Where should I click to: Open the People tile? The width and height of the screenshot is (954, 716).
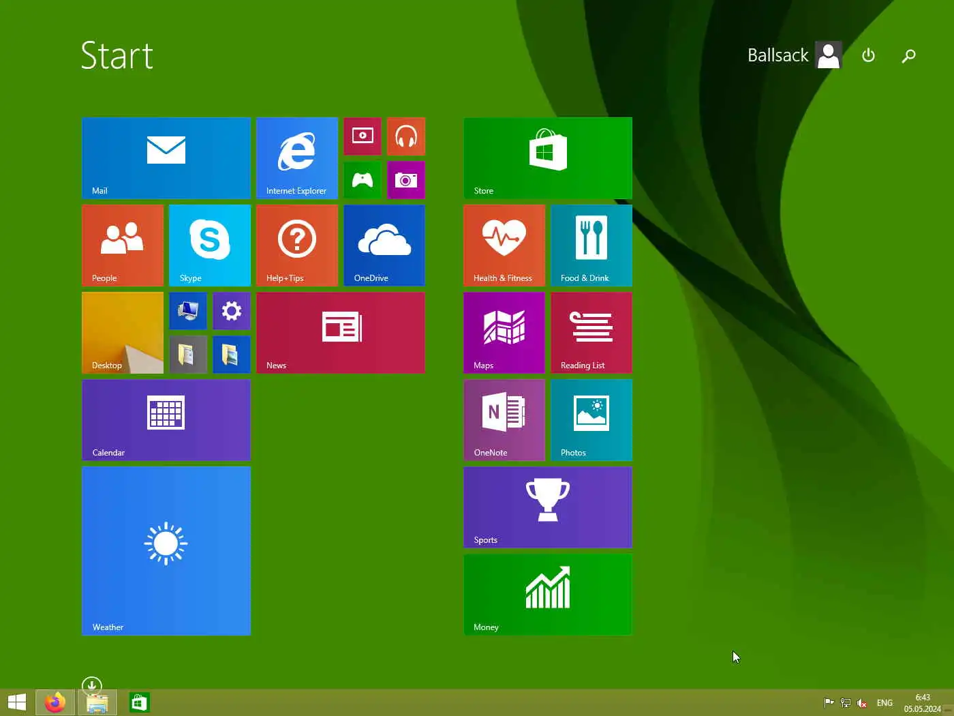pyautogui.click(x=123, y=245)
